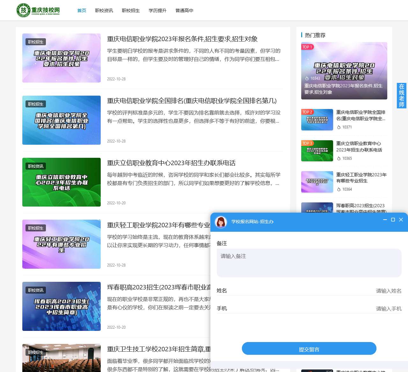Click the 重庆技校网 site logo
The height and width of the screenshot is (372, 408).
[x=38, y=10]
